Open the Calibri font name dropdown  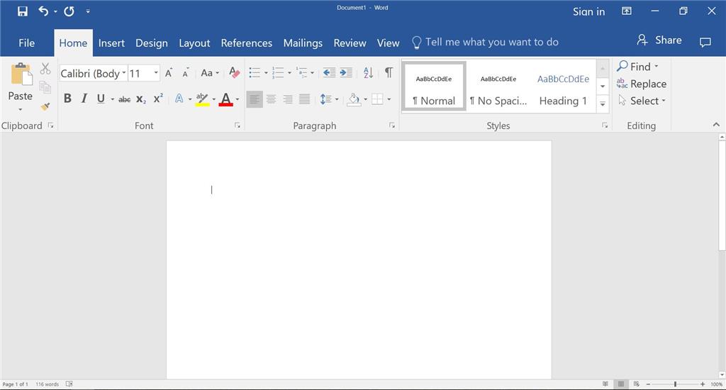point(123,73)
